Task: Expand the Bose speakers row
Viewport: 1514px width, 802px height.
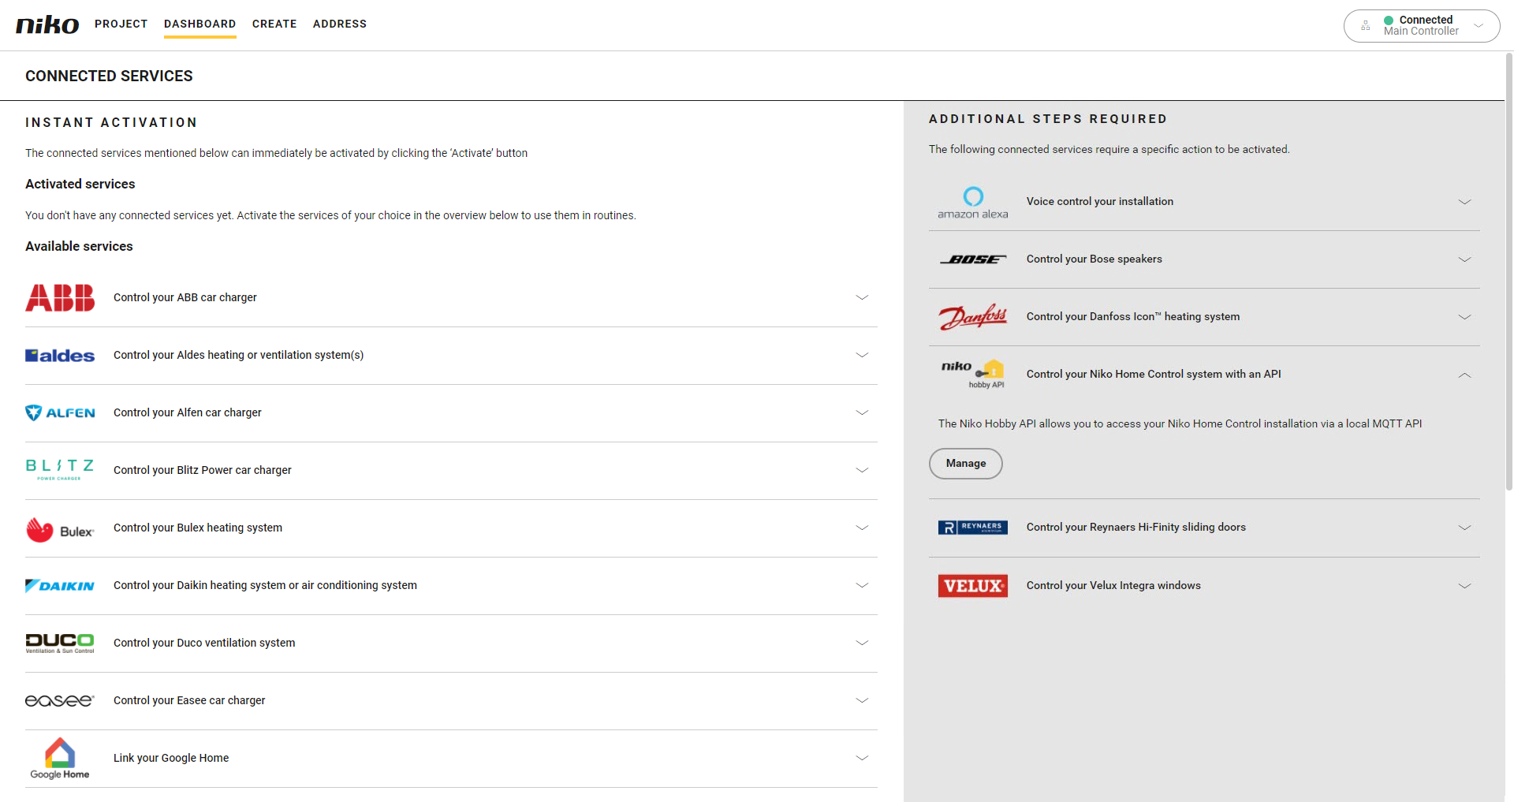Action: pos(1464,260)
